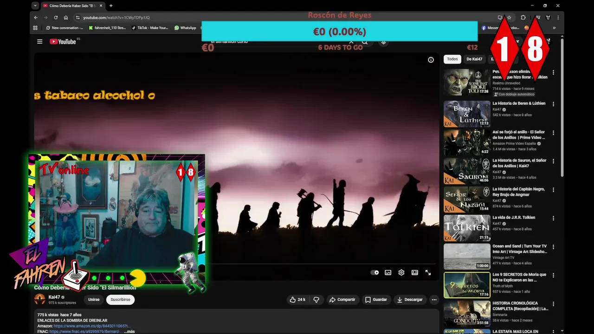Viewport: 594px width, 334px height.
Task: Open options menu for "La Historia de Sauron"
Action: pyautogui.click(x=553, y=161)
